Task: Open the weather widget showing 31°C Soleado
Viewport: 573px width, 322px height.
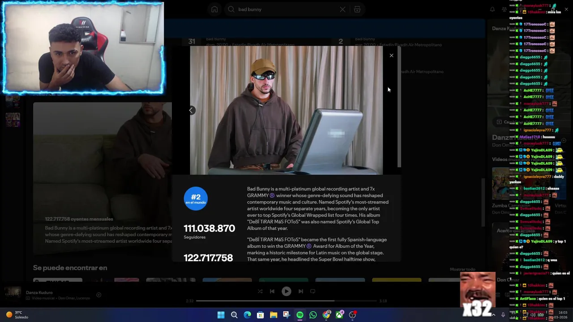Action: [17, 315]
